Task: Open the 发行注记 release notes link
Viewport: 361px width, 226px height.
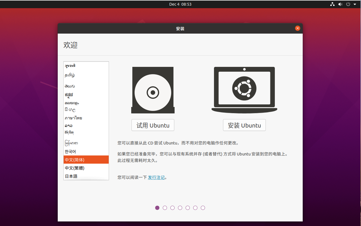Action: coord(156,177)
